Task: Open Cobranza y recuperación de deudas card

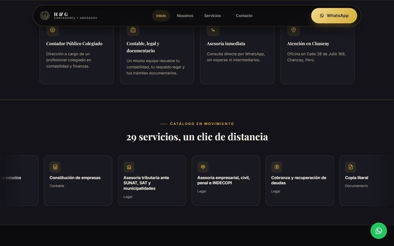Action: coord(300,181)
